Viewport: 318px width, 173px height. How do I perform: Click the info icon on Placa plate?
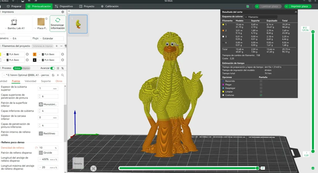pos(46,19)
